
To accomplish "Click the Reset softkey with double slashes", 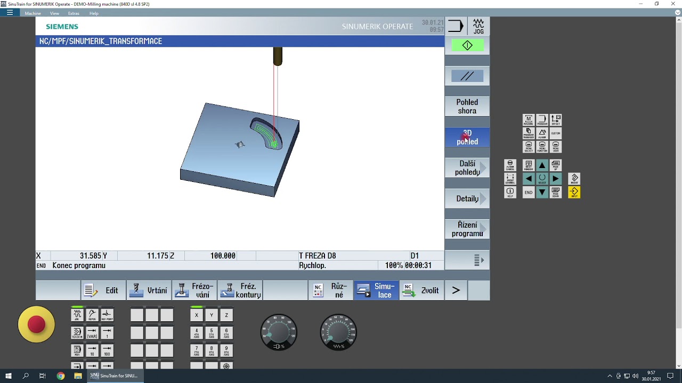I will (467, 77).
